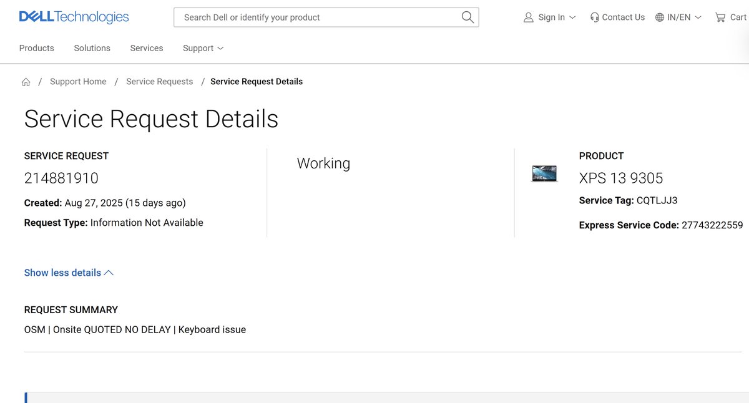
Task: Open the Cart icon
Action: click(720, 17)
